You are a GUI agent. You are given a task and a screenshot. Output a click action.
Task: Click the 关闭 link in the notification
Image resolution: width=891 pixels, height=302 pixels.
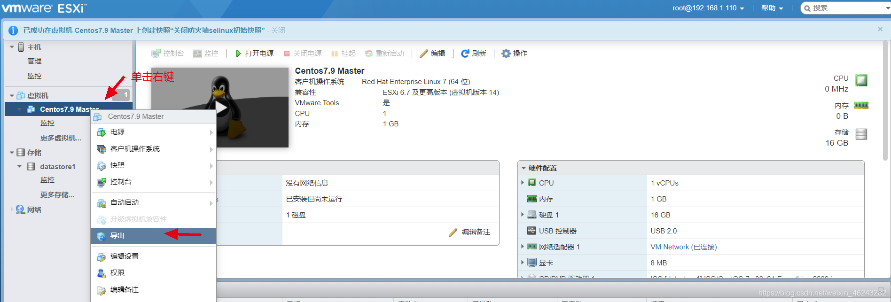pos(278,31)
